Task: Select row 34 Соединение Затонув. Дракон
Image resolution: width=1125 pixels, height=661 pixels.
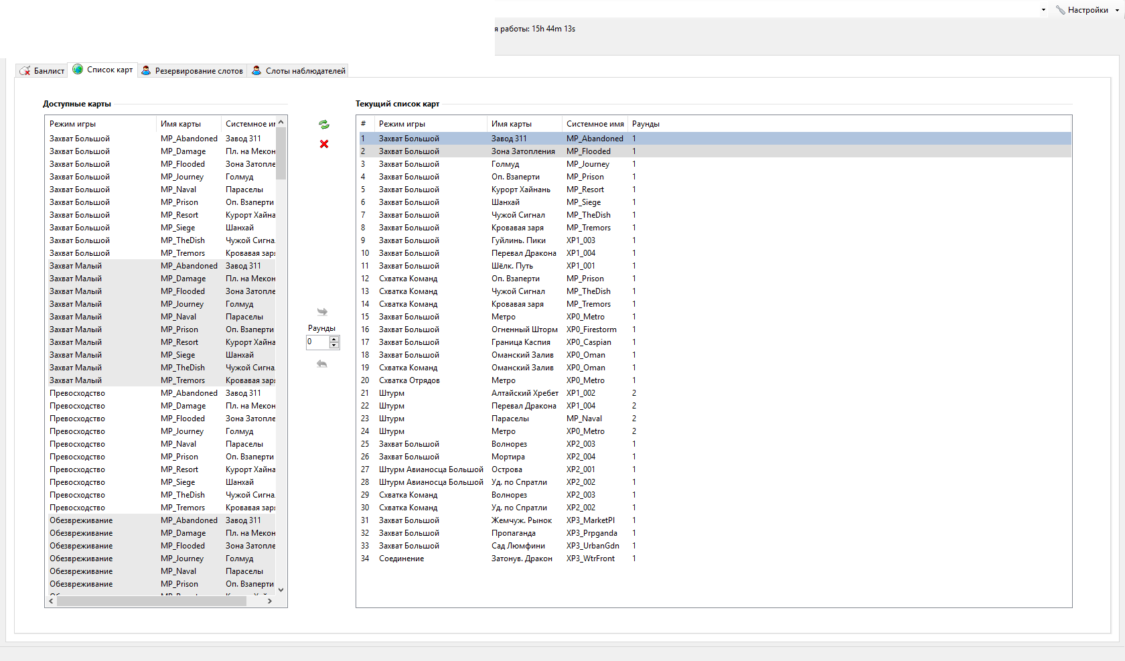Action: [715, 559]
